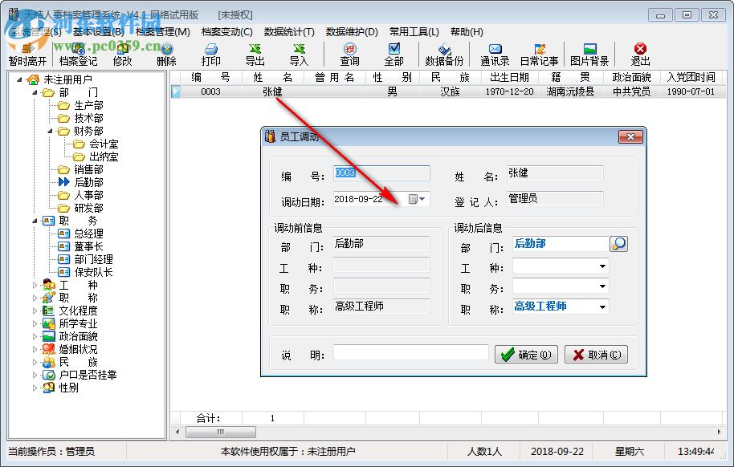Click the 数据备份 (data backup) icon
The image size is (734, 467).
coord(442,55)
